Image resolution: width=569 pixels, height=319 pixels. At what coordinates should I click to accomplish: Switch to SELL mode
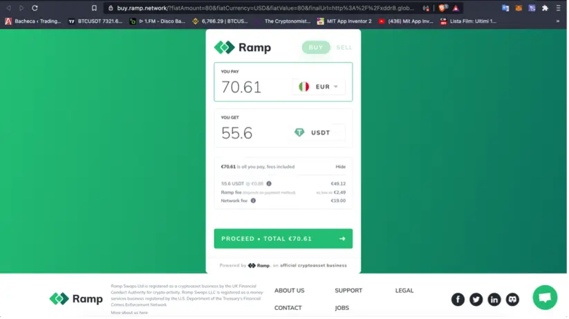coord(344,48)
